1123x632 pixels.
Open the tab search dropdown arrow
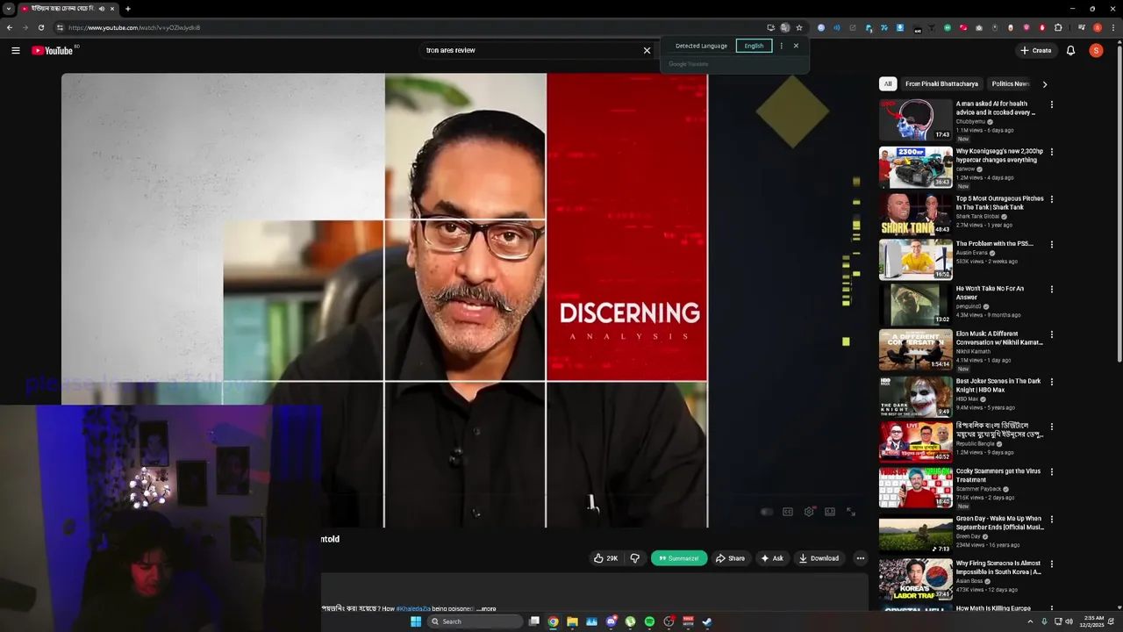(x=8, y=9)
